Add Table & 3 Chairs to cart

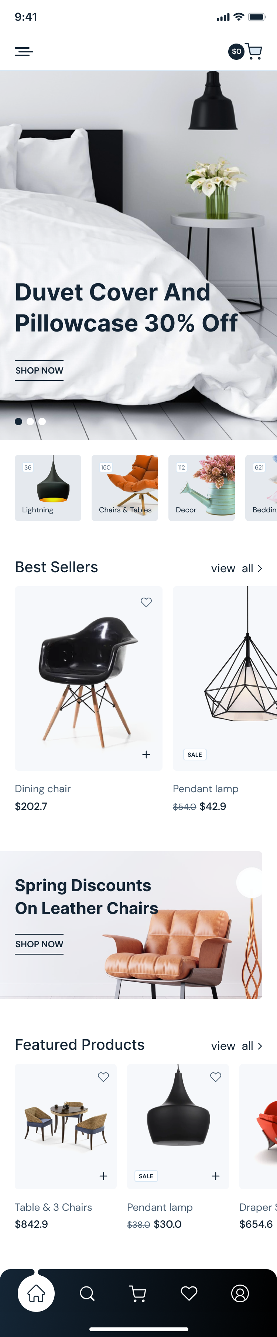click(103, 1176)
